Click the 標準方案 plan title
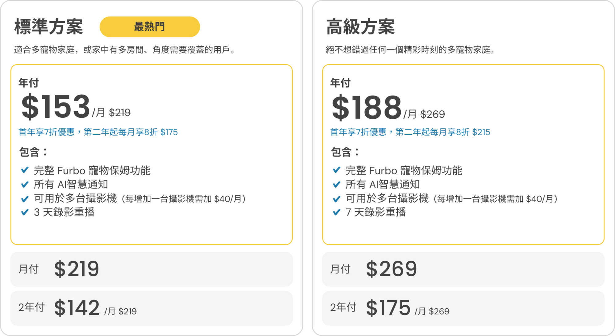615x336 pixels. pyautogui.click(x=49, y=27)
